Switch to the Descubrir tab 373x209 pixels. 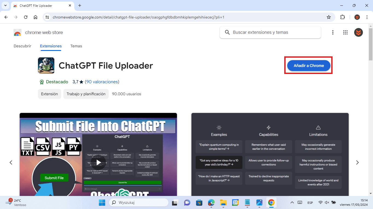[22, 46]
